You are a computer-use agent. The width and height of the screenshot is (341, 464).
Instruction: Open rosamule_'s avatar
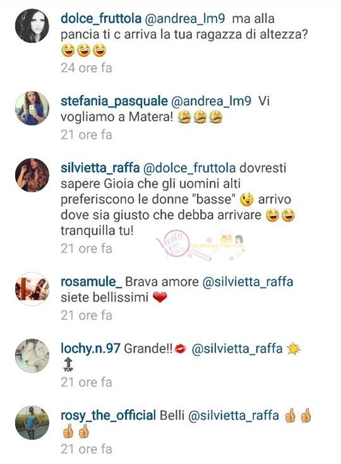pyautogui.click(x=32, y=288)
